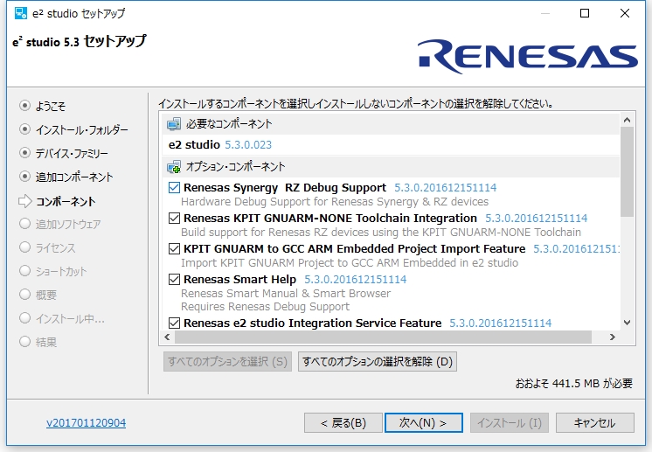This screenshot has width=652, height=452.
Task: Click the component list scroll down arrow
Action: (628, 323)
